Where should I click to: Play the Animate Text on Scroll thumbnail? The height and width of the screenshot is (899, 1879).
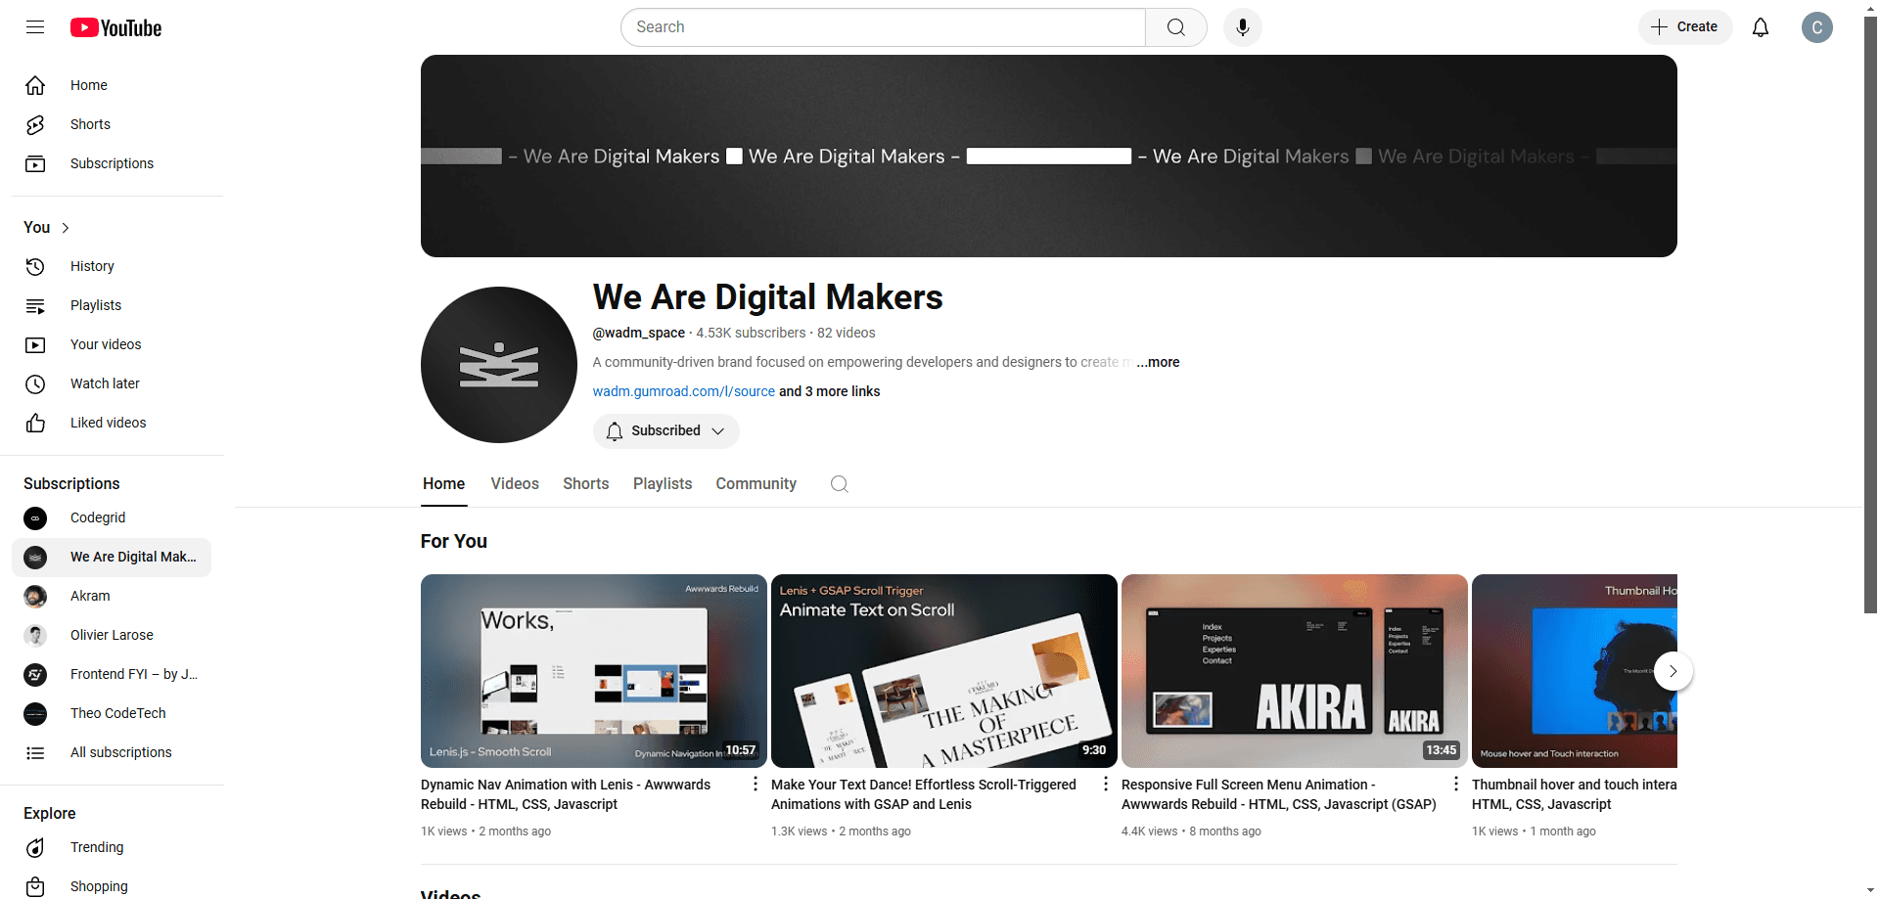pos(944,671)
